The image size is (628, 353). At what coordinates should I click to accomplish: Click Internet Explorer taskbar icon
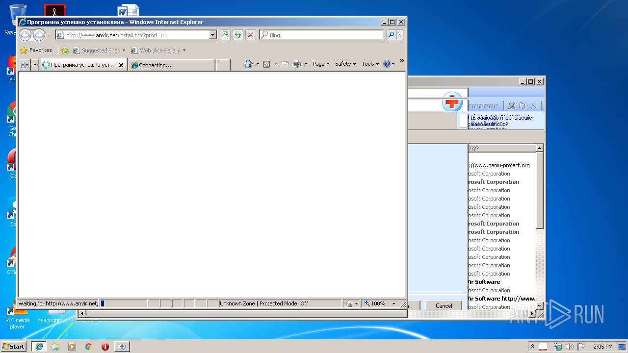point(39,346)
